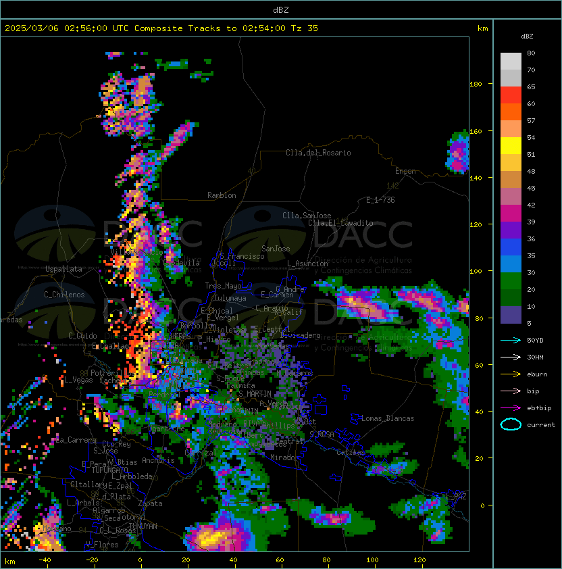The width and height of the screenshot is (562, 569).
Task: Click the 'E_Chical' map label
Action: [x=217, y=311]
